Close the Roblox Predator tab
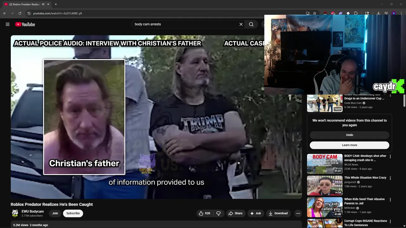The image size is (406, 228). point(48,4)
